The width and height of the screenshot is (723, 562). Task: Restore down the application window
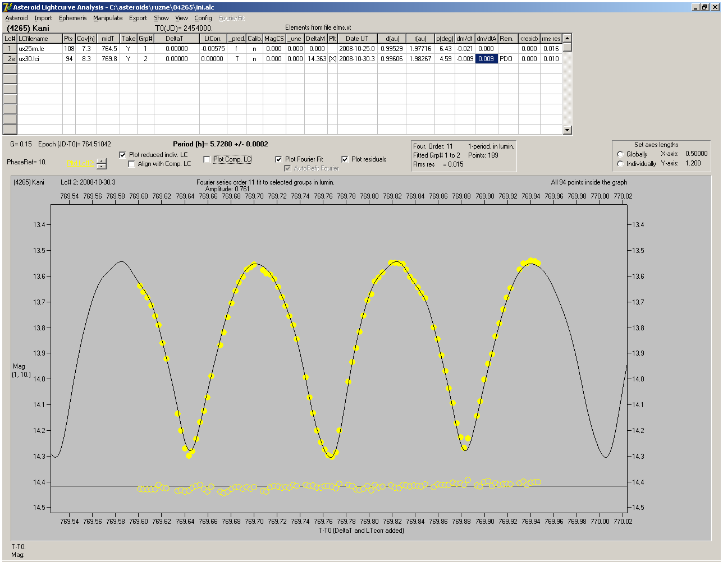click(x=704, y=7)
